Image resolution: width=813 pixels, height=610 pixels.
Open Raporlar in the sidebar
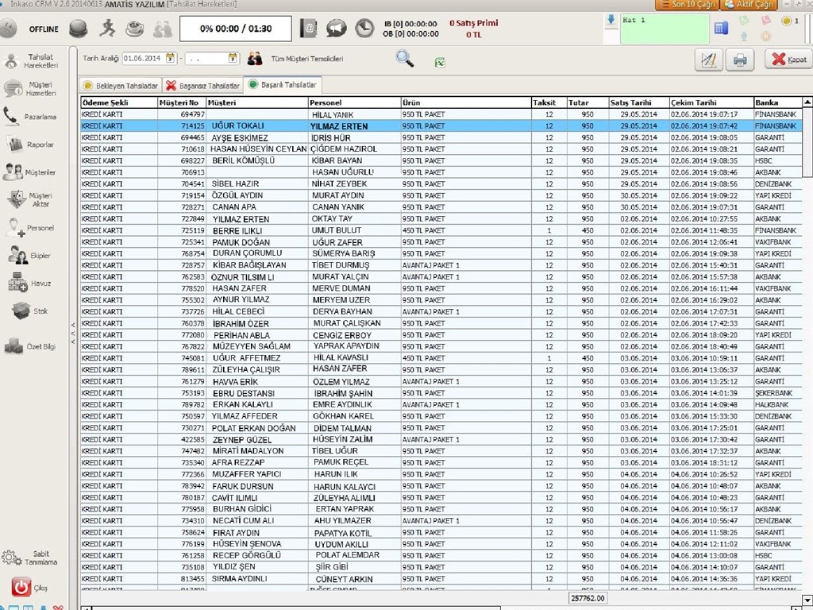pos(32,145)
